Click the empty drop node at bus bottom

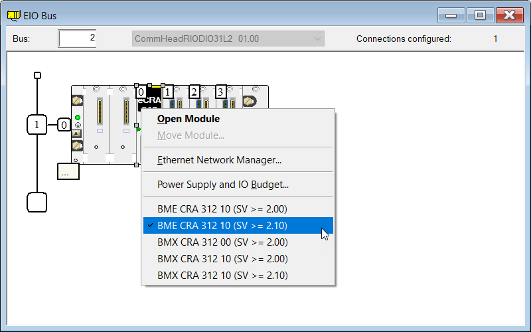coord(37,203)
